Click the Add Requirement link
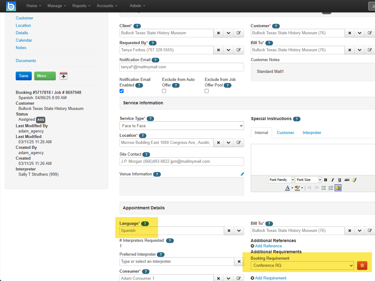Image resolution: width=375 pixels, height=281 pixels. pyautogui.click(x=271, y=278)
